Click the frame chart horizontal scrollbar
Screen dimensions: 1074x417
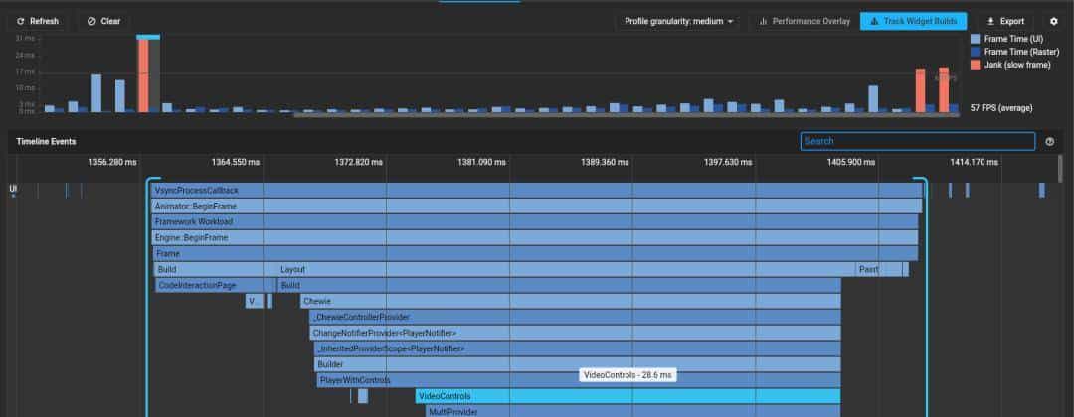tap(626, 114)
